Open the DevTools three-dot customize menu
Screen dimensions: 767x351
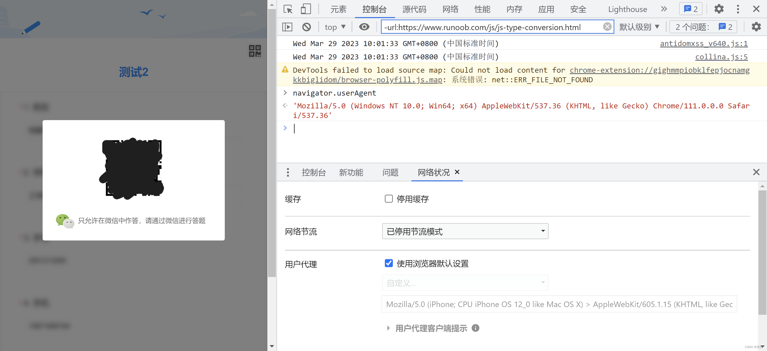tap(738, 9)
